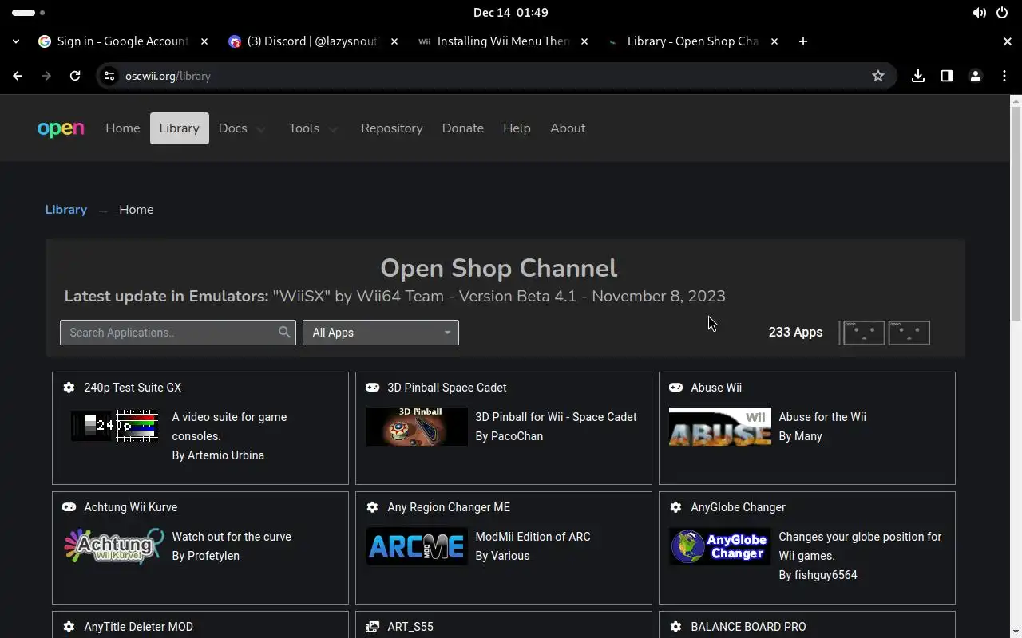1022x638 pixels.
Task: Open the browser three-dot menu
Action: (1004, 76)
